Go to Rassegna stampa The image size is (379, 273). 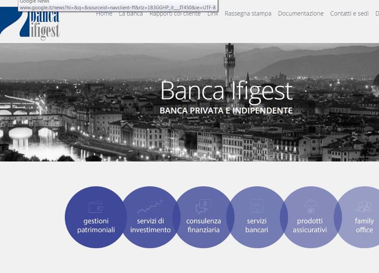point(248,14)
